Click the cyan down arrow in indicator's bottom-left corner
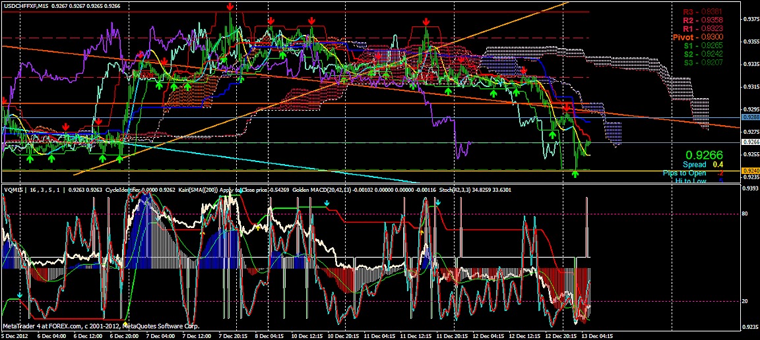This screenshot has width=760, height=340. [x=20, y=295]
